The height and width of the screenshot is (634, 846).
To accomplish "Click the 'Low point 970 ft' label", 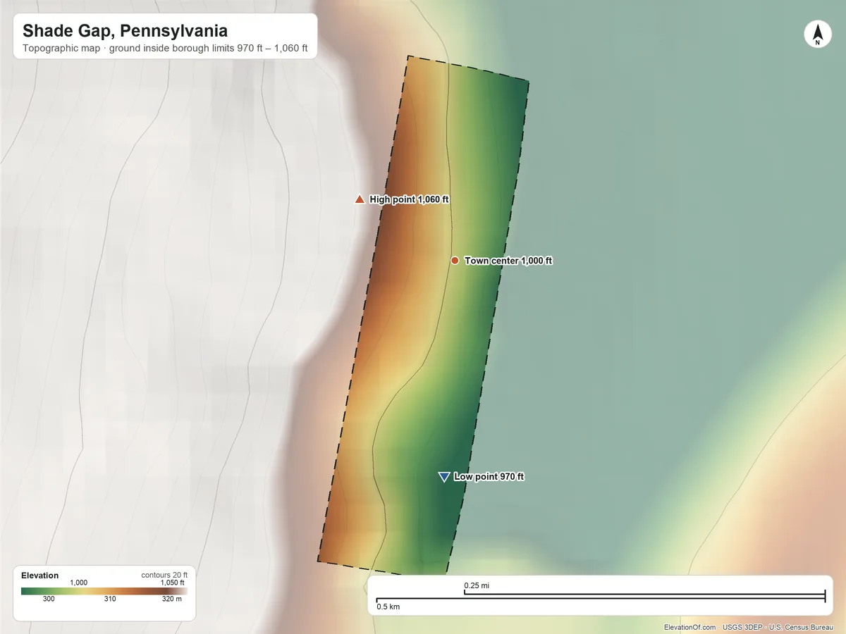I will pyautogui.click(x=489, y=477).
